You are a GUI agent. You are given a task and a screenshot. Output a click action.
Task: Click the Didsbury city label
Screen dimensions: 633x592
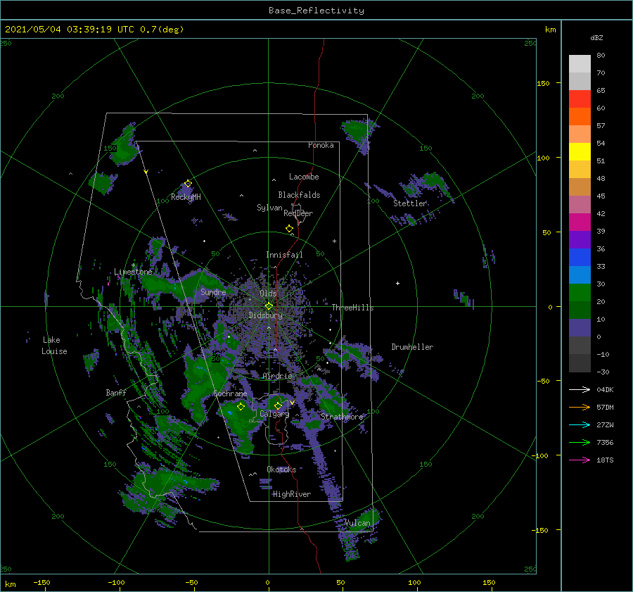(x=265, y=315)
